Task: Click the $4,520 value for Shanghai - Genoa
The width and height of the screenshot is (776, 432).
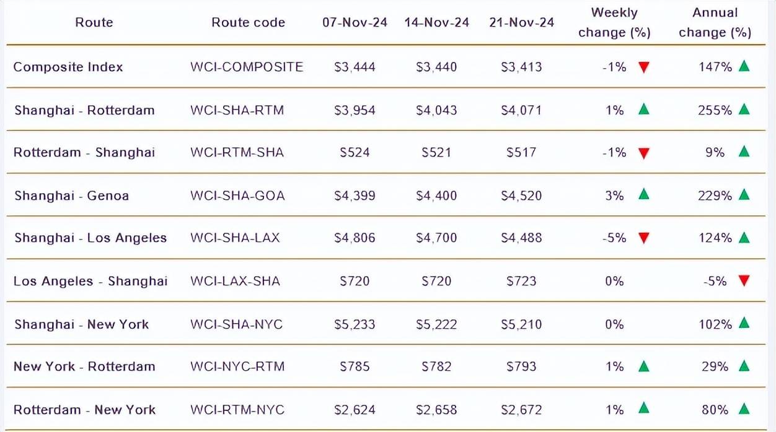Action: click(x=521, y=196)
